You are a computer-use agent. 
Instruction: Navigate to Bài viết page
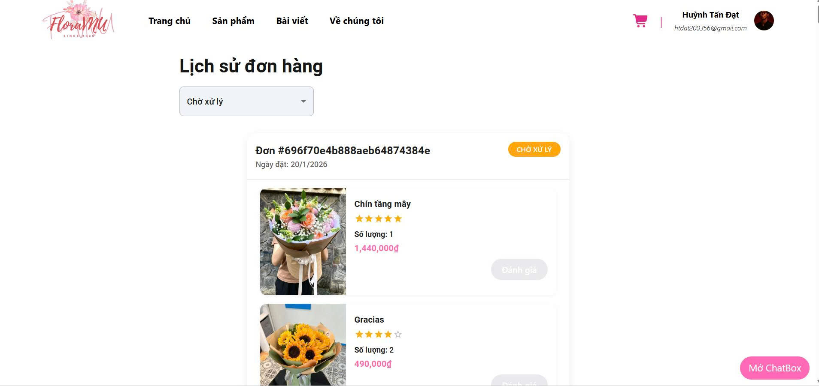[x=292, y=21]
